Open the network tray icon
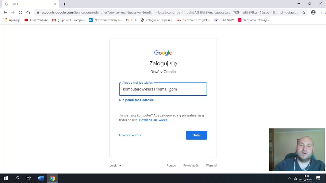Screen dimensions: 326x183 [x=295, y=178]
